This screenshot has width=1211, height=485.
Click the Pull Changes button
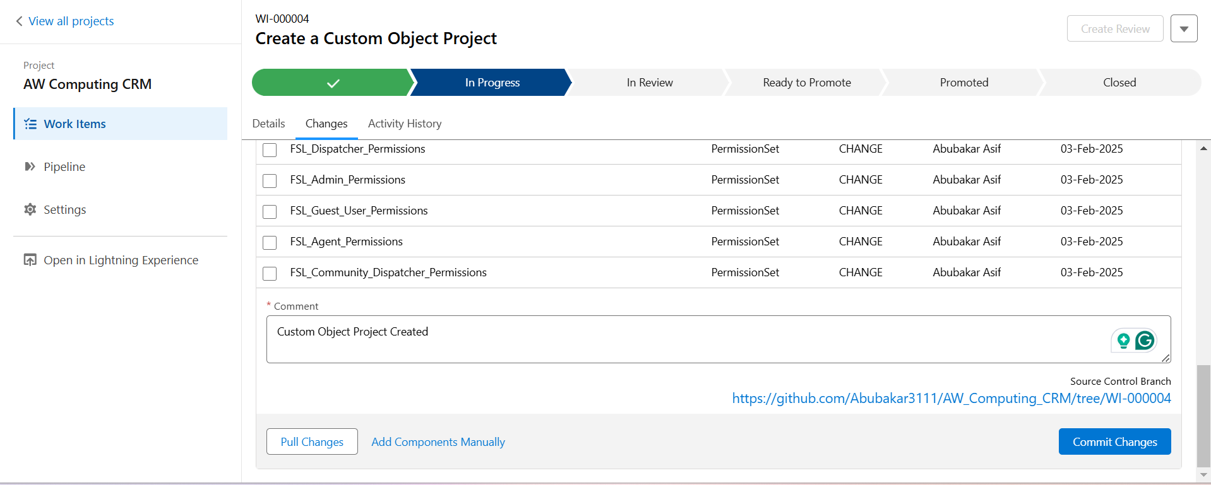click(x=312, y=441)
